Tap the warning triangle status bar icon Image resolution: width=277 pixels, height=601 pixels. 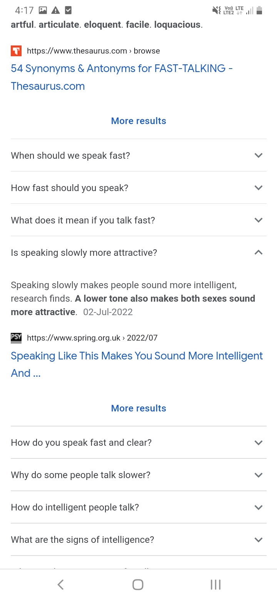point(55,10)
